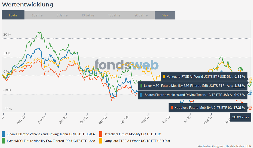Image resolution: width=253 pixels, height=148 pixels.
Task: Open the 10 Jahre time range
Action: tap(87, 15)
